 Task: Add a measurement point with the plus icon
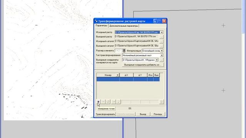(98, 102)
